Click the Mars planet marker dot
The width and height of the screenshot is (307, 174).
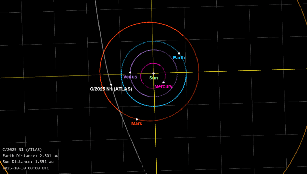coord(137,119)
